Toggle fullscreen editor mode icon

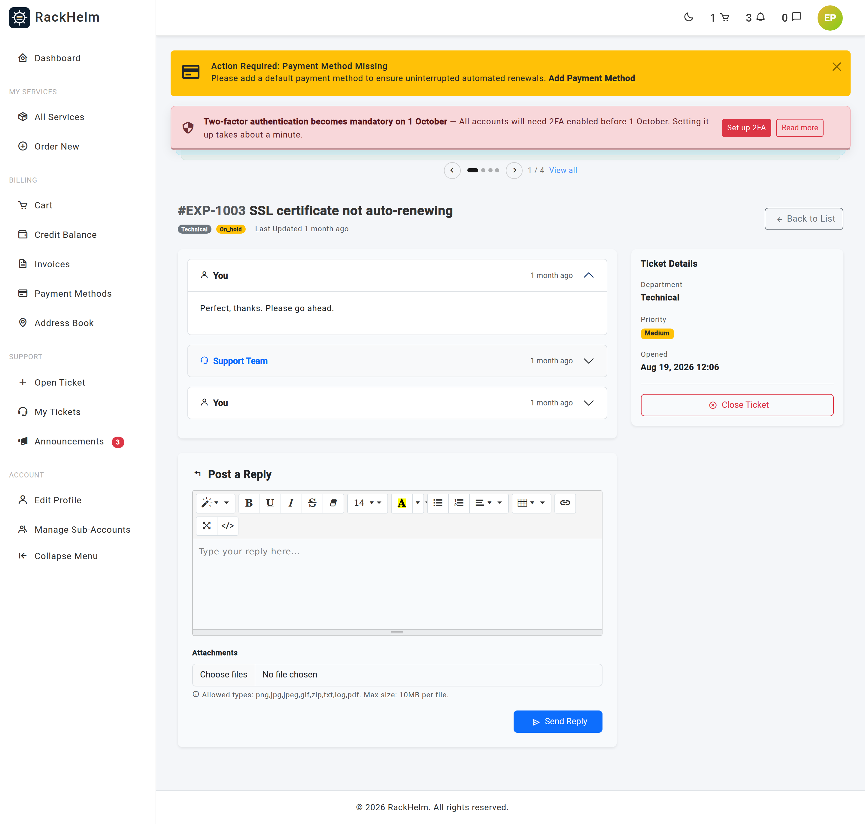click(206, 526)
